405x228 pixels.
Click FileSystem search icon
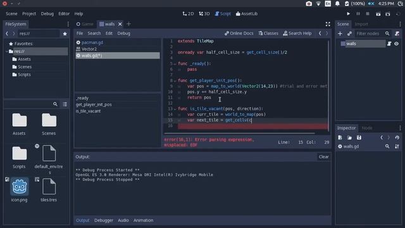coord(55,104)
